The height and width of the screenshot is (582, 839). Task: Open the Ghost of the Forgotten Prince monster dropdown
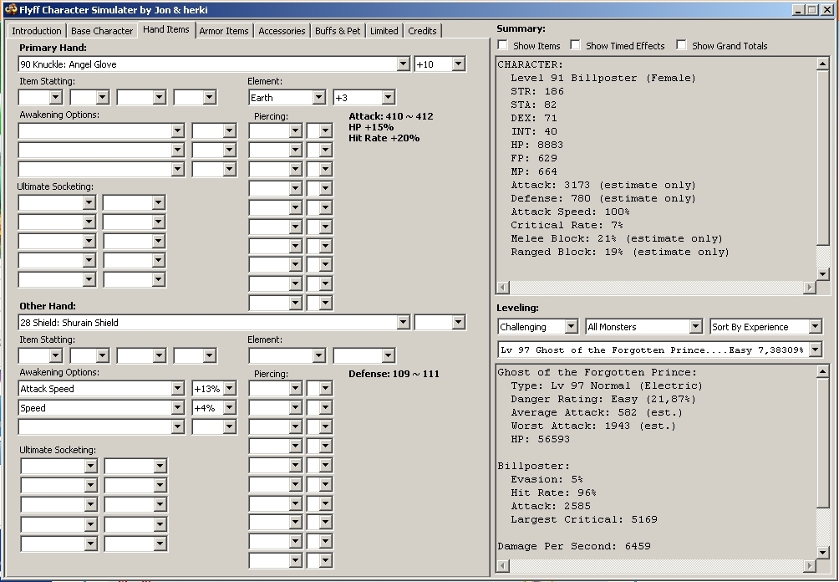[815, 350]
